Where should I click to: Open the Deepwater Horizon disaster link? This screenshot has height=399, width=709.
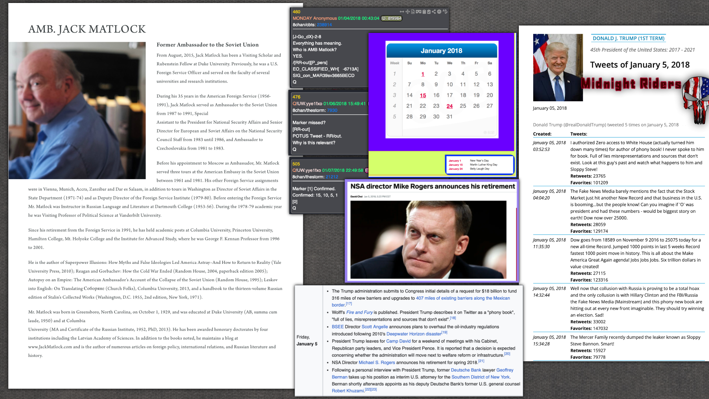414,334
